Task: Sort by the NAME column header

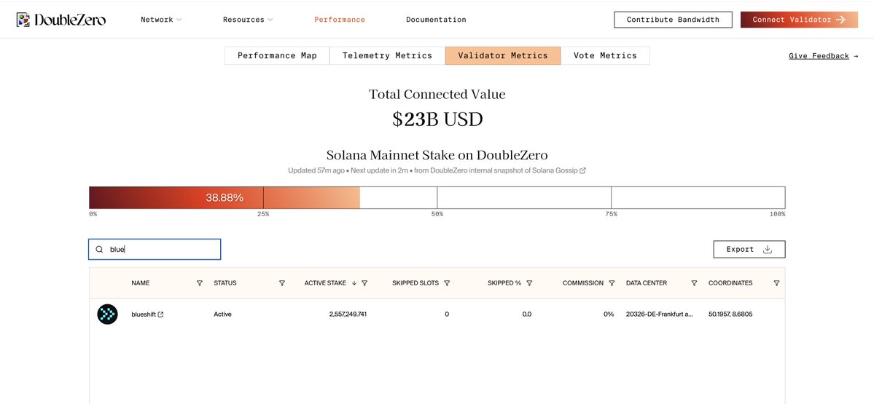Action: 141,283
